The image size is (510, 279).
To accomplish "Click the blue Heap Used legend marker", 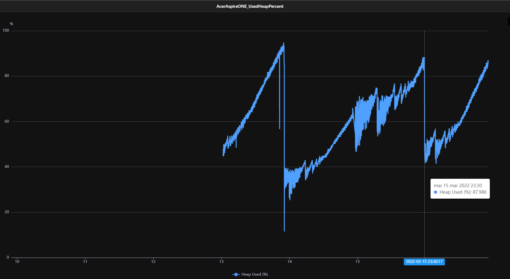I will [236, 274].
